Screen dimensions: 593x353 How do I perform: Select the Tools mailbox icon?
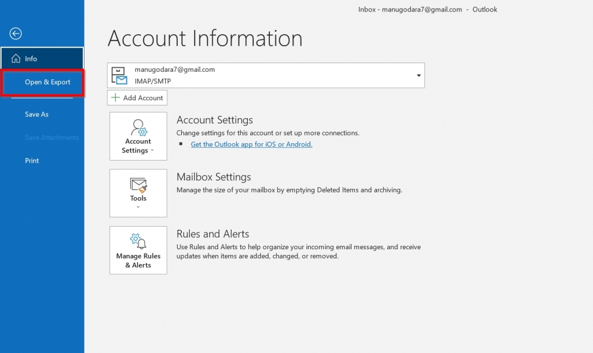138,185
